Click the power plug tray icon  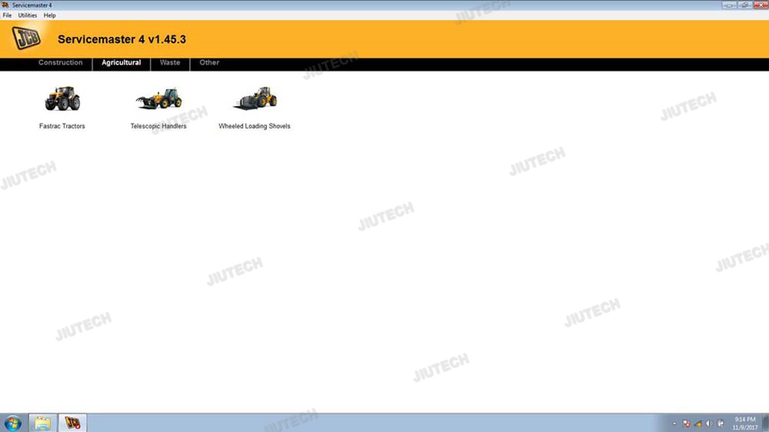(720, 424)
